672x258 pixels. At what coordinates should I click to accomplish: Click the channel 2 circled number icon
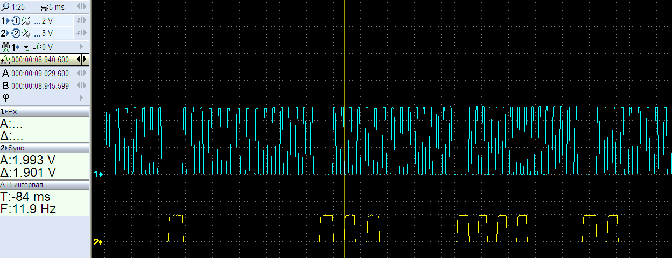pyautogui.click(x=16, y=33)
